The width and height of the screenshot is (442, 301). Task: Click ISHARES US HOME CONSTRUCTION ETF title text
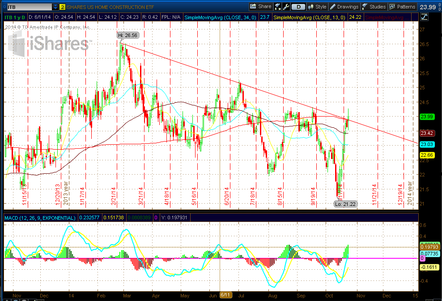pyautogui.click(x=110, y=7)
